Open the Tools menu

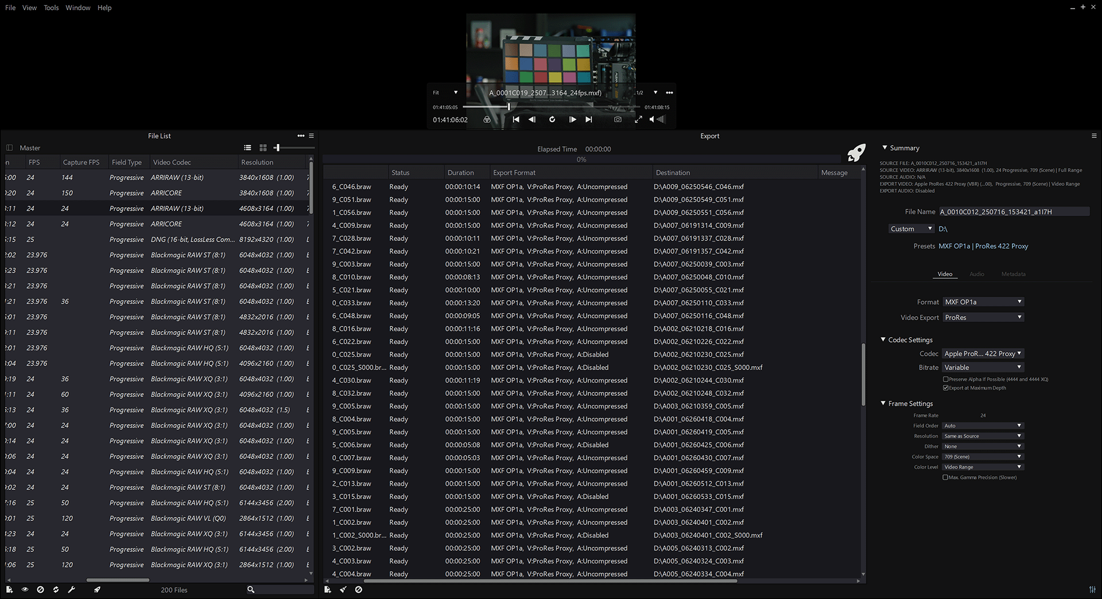tap(51, 7)
